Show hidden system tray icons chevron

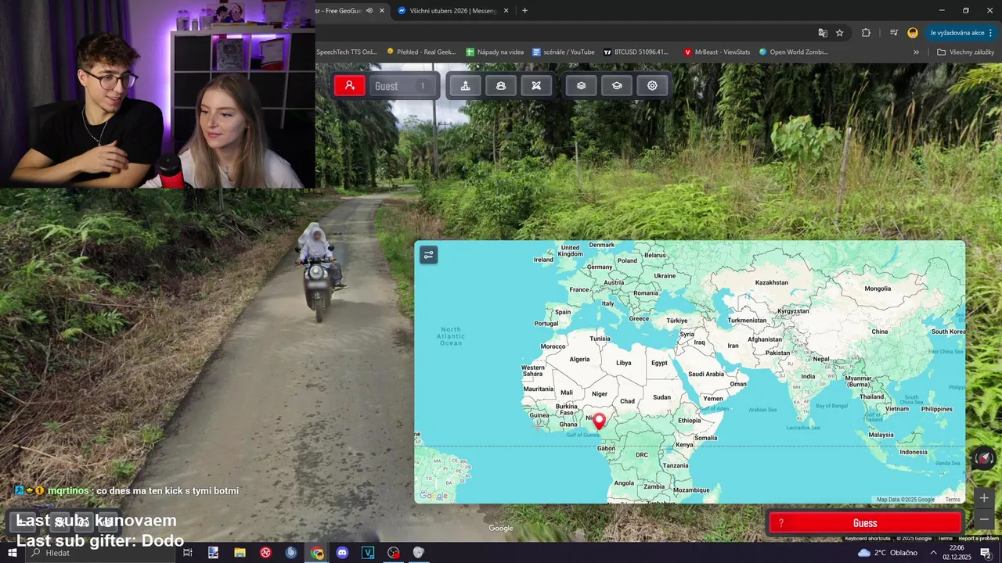tap(933, 553)
